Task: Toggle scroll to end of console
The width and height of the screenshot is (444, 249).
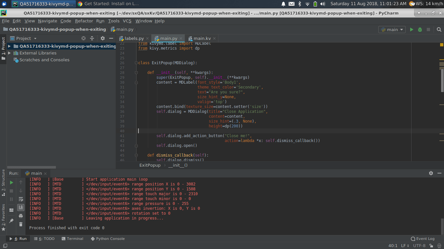Action: [21, 207]
